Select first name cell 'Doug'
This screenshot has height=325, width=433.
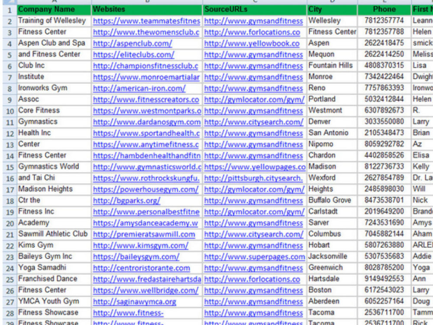click(422, 302)
